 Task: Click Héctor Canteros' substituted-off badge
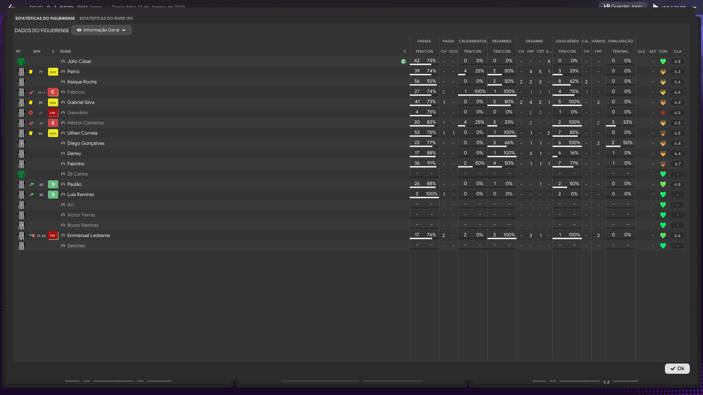(x=53, y=123)
